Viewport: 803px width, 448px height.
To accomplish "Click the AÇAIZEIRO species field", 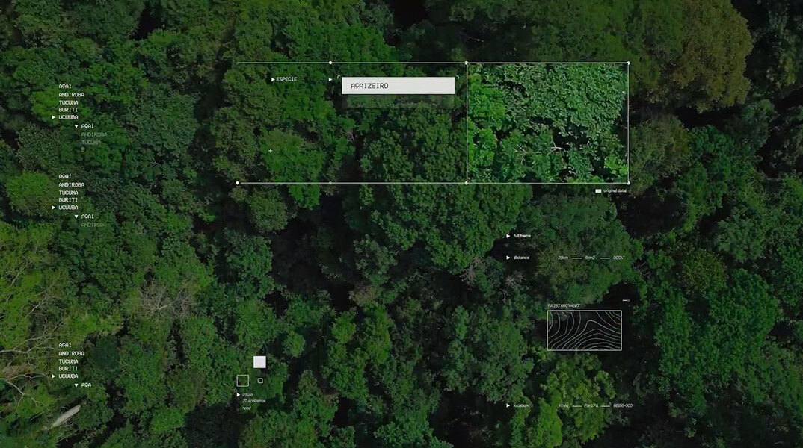I will [x=398, y=86].
